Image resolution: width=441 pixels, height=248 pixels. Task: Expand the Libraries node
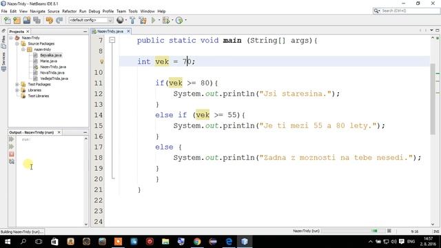point(17,90)
